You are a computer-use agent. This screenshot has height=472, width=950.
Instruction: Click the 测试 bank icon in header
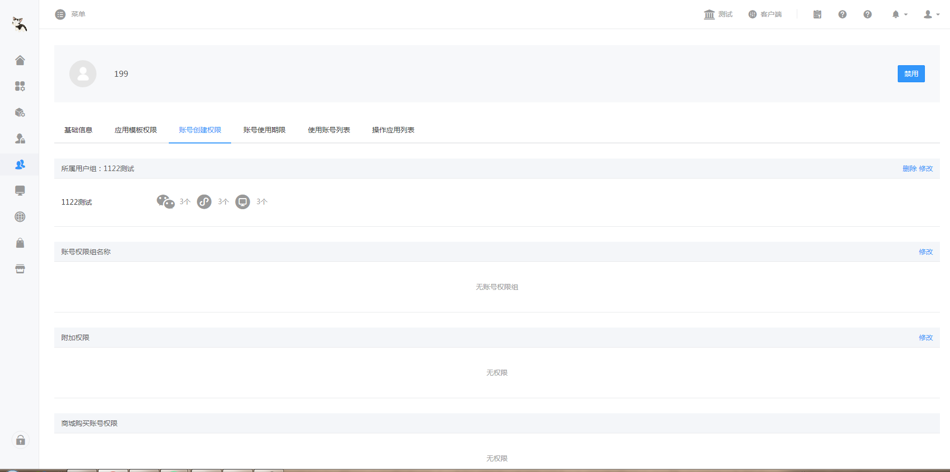point(709,15)
